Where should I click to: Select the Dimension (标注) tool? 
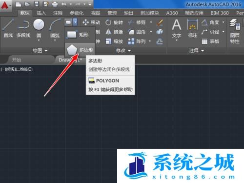pyautogui.click(x=193, y=28)
